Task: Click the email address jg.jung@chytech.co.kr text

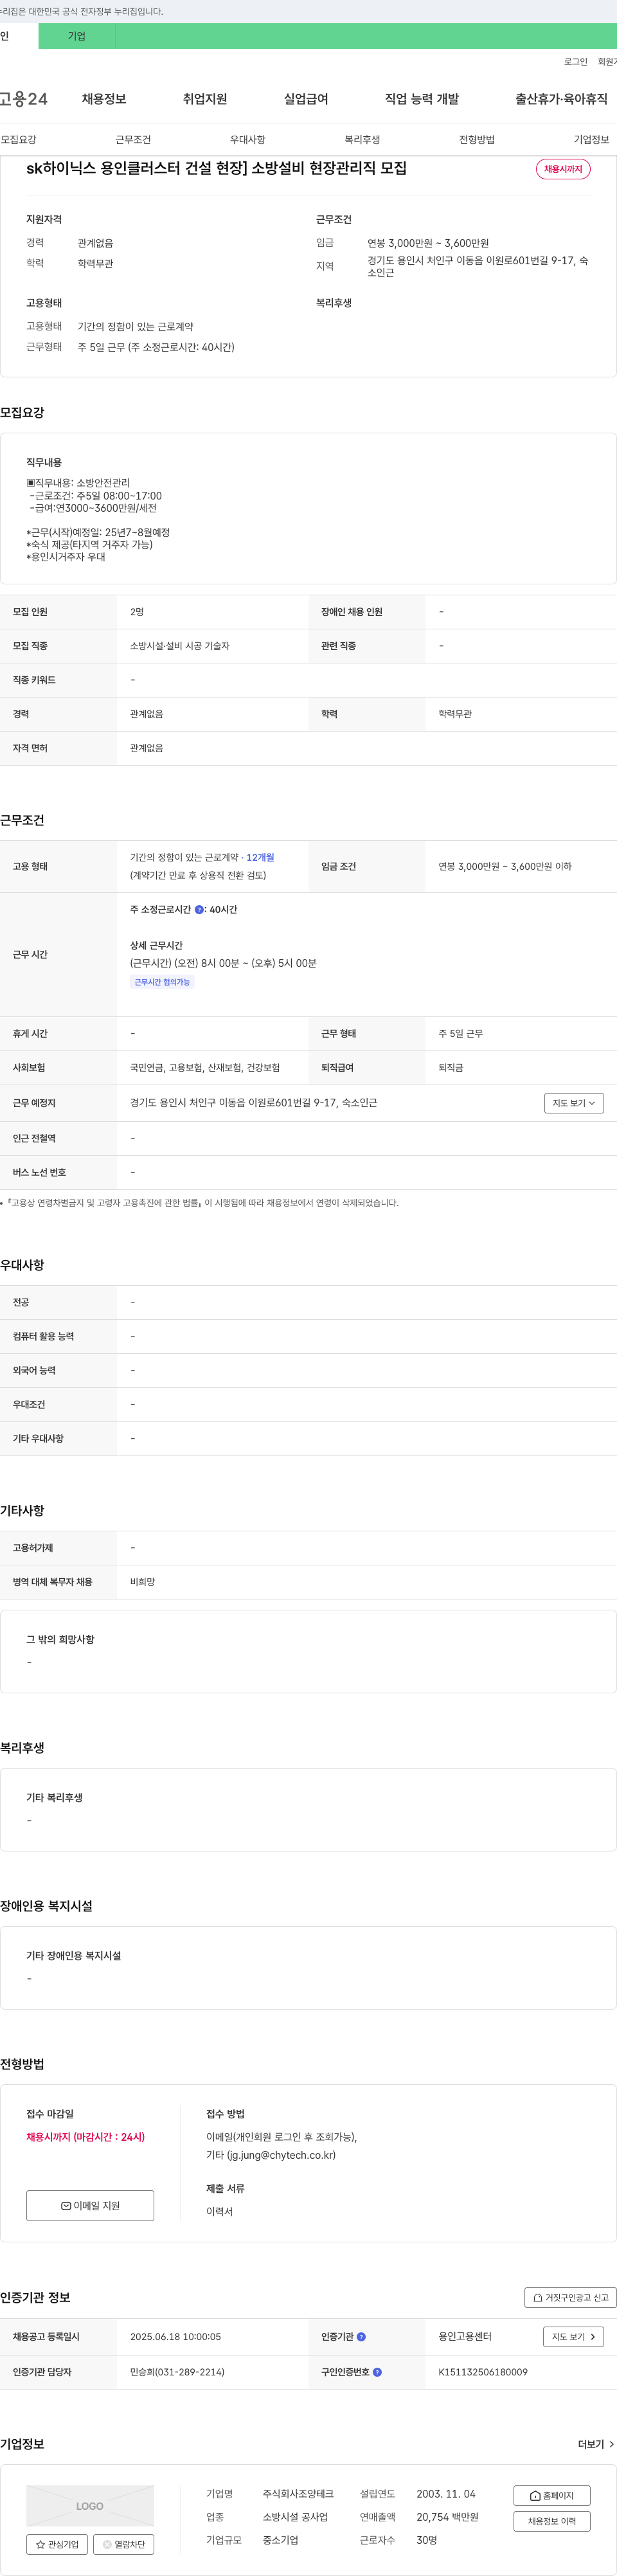Action: 281,2154
